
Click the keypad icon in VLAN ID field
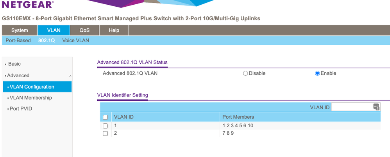pos(376,107)
